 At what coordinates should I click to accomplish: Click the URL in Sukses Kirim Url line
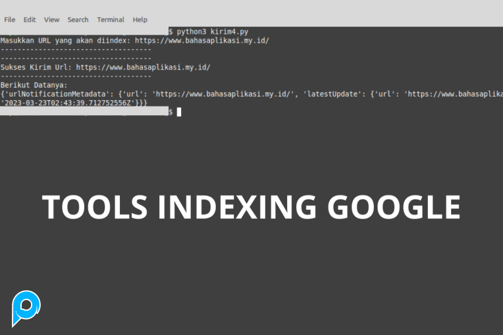[143, 67]
